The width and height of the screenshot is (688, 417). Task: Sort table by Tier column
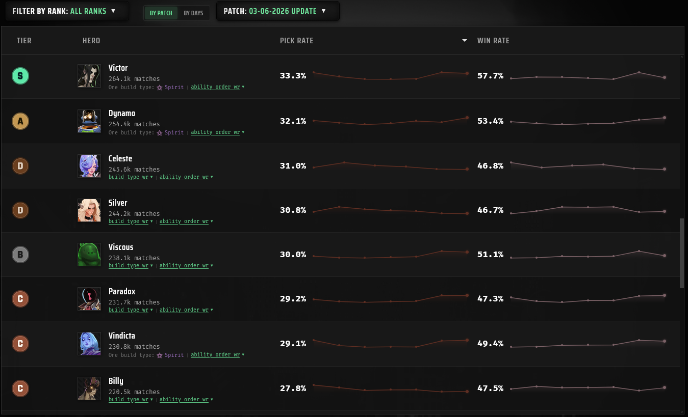(24, 41)
